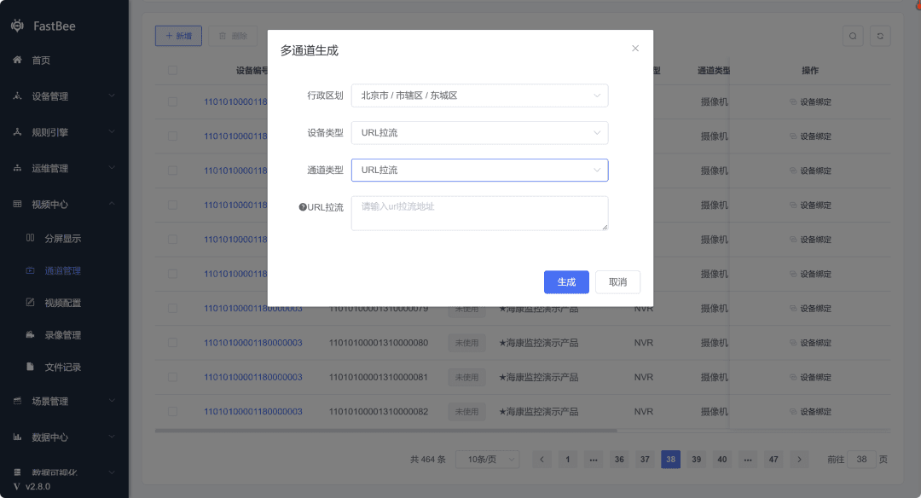
Task: Click the 通道管理 icon
Action: (x=31, y=270)
